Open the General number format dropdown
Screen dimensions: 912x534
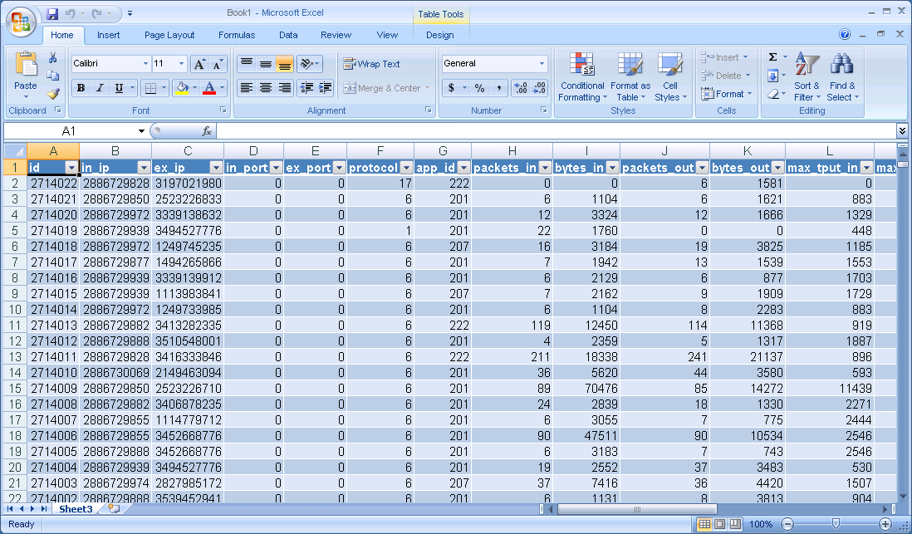pos(541,63)
